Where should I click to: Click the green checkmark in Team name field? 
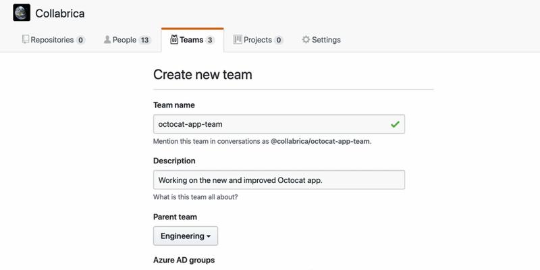click(395, 124)
